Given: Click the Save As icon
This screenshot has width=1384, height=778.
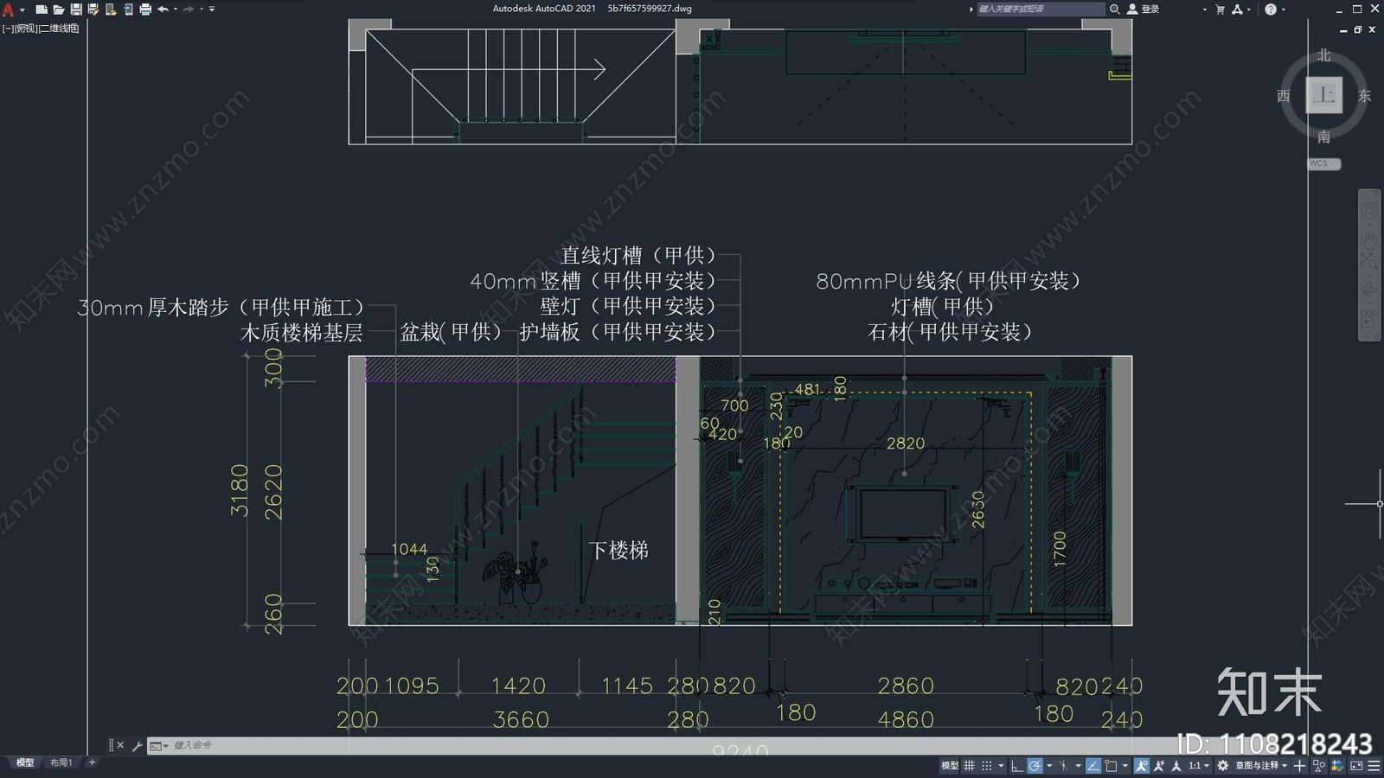Looking at the screenshot, I should (x=93, y=10).
